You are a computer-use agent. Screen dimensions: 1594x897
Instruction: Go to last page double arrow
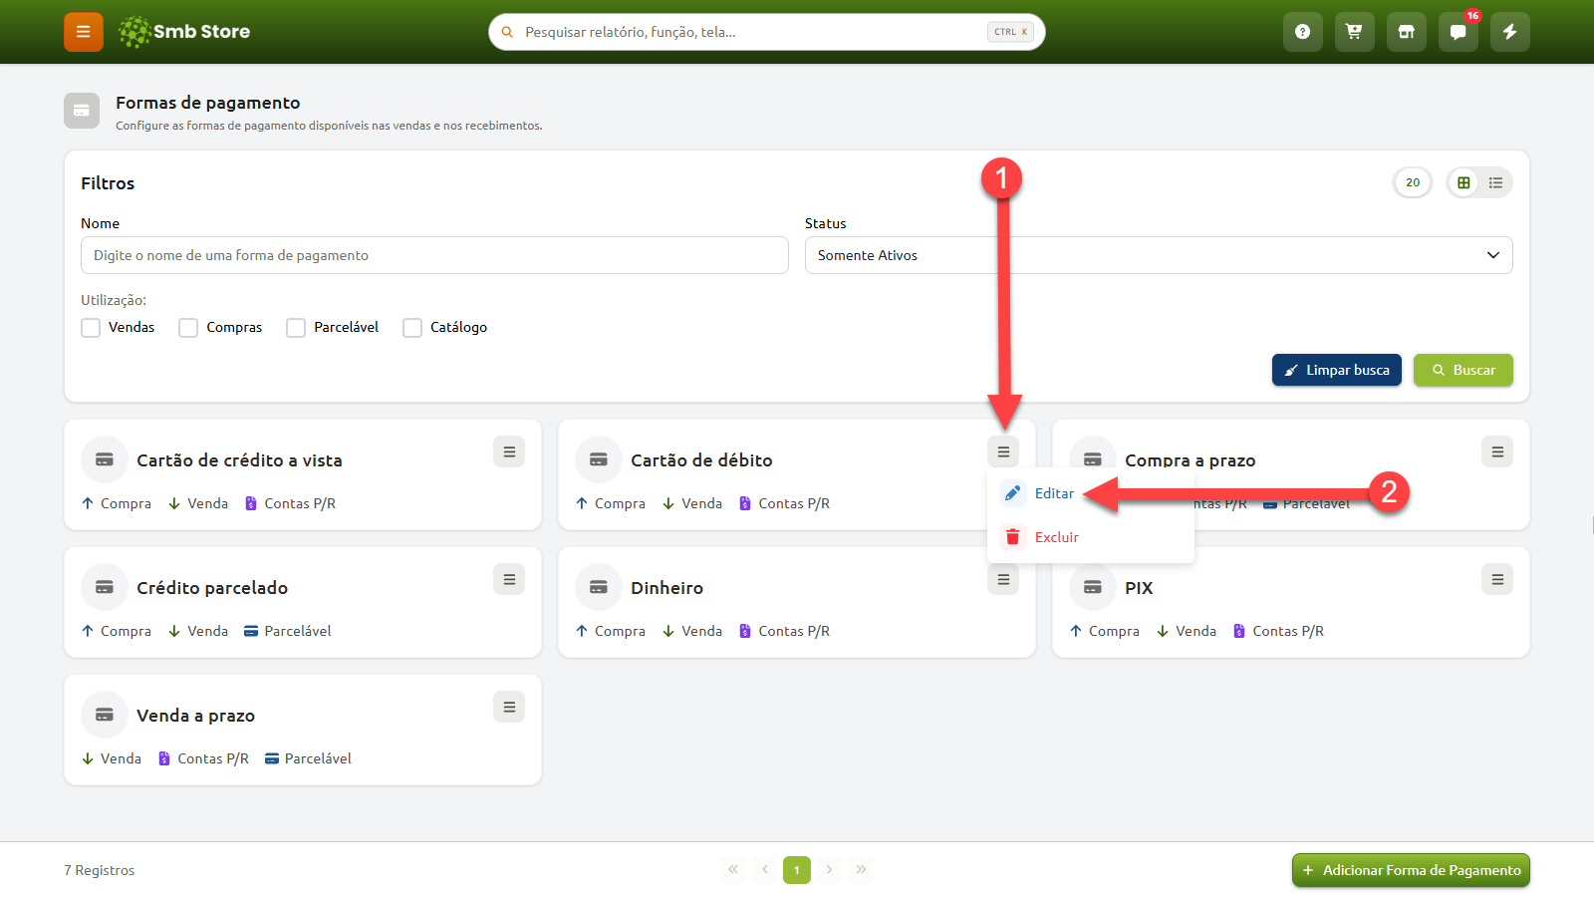(x=861, y=870)
